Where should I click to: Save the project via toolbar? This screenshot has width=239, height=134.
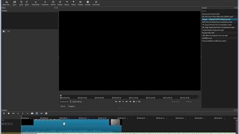pos(15,3)
